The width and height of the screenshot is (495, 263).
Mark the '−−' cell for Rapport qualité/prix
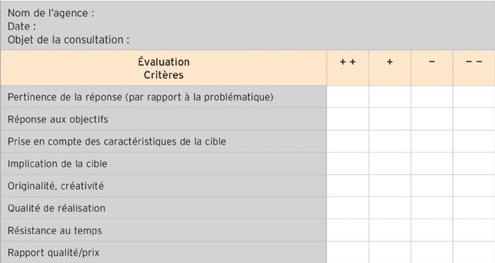tap(473, 252)
